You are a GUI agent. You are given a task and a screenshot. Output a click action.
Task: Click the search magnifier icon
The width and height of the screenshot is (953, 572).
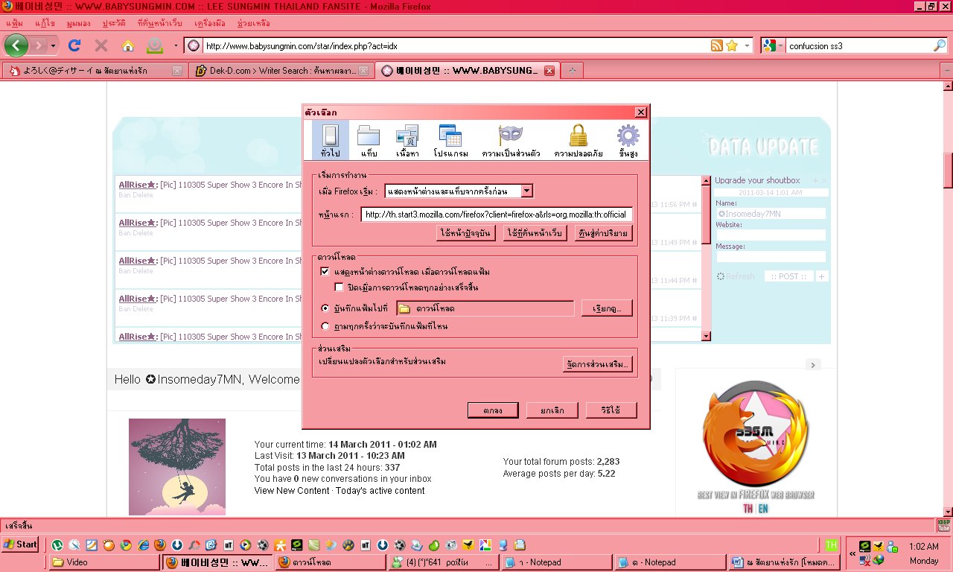(x=940, y=45)
